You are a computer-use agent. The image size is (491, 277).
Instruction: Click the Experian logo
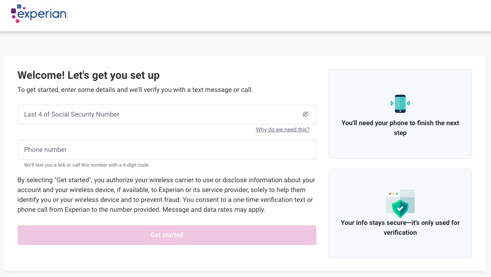click(x=39, y=14)
